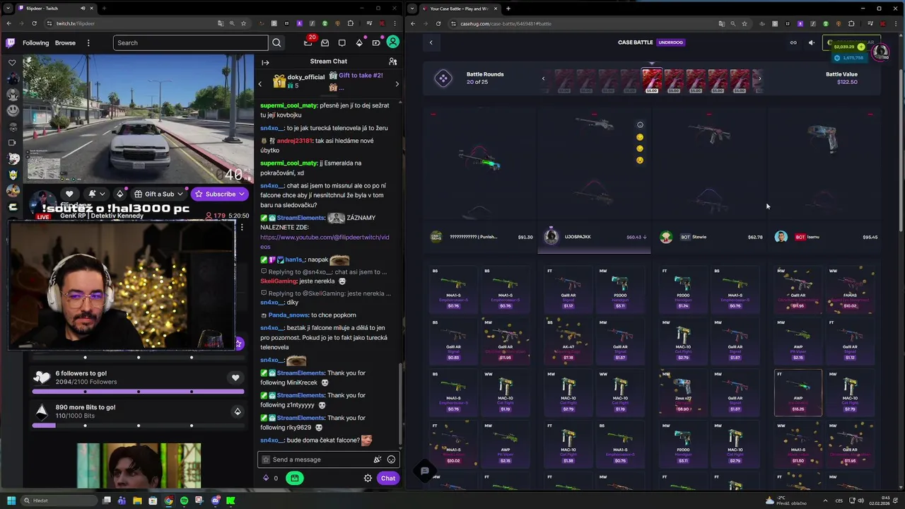Click the Gift to take #2 link
The image size is (905, 509).
pos(361,75)
